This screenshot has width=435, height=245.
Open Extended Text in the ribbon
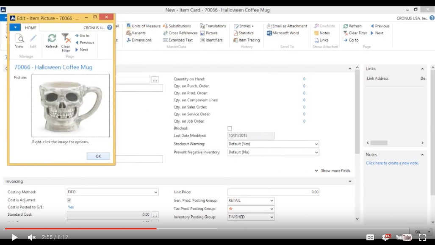pos(178,40)
